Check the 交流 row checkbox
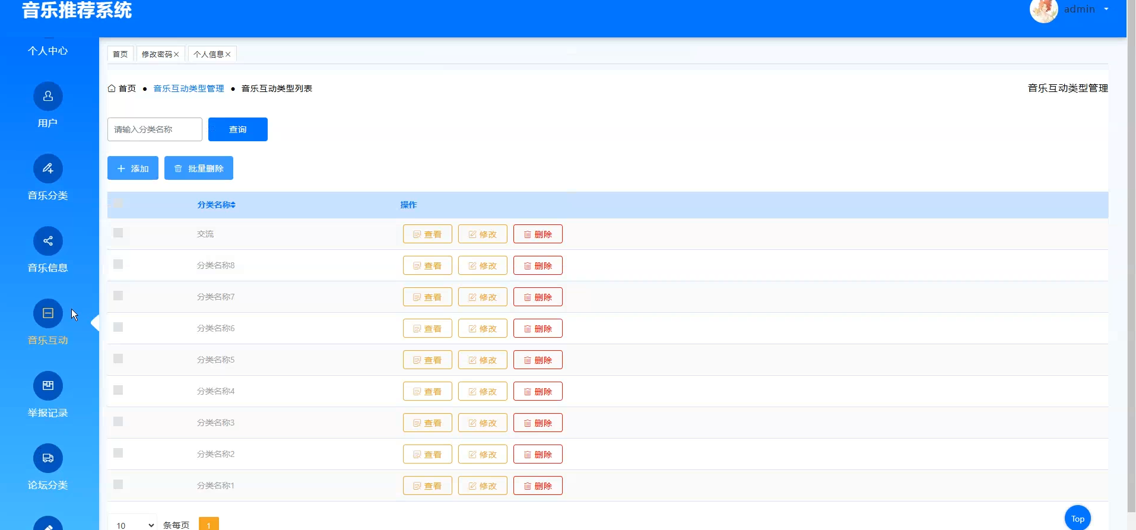The image size is (1136, 530). point(118,233)
